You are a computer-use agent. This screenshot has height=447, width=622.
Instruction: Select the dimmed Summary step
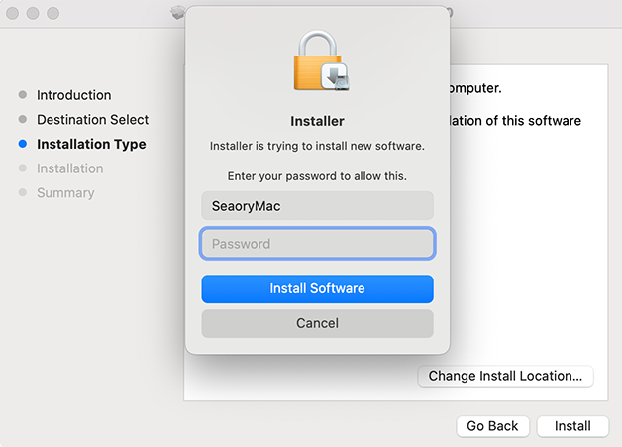tap(65, 193)
